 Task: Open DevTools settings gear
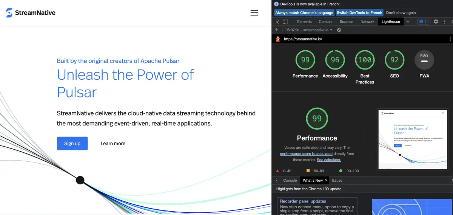tap(436, 22)
